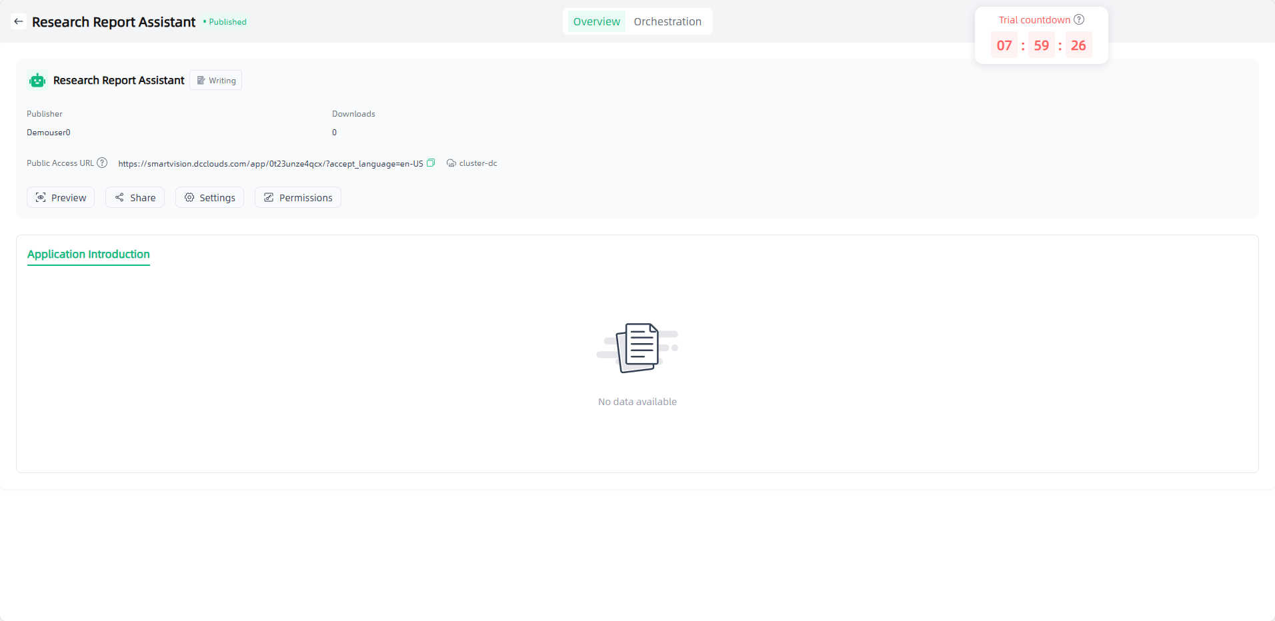
Task: Click the Demouser0 publisher name
Action: click(x=49, y=133)
